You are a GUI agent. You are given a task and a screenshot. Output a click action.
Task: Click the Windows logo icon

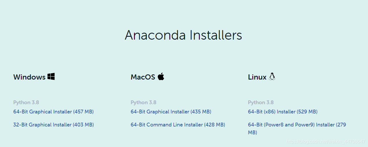pyautogui.click(x=51, y=77)
